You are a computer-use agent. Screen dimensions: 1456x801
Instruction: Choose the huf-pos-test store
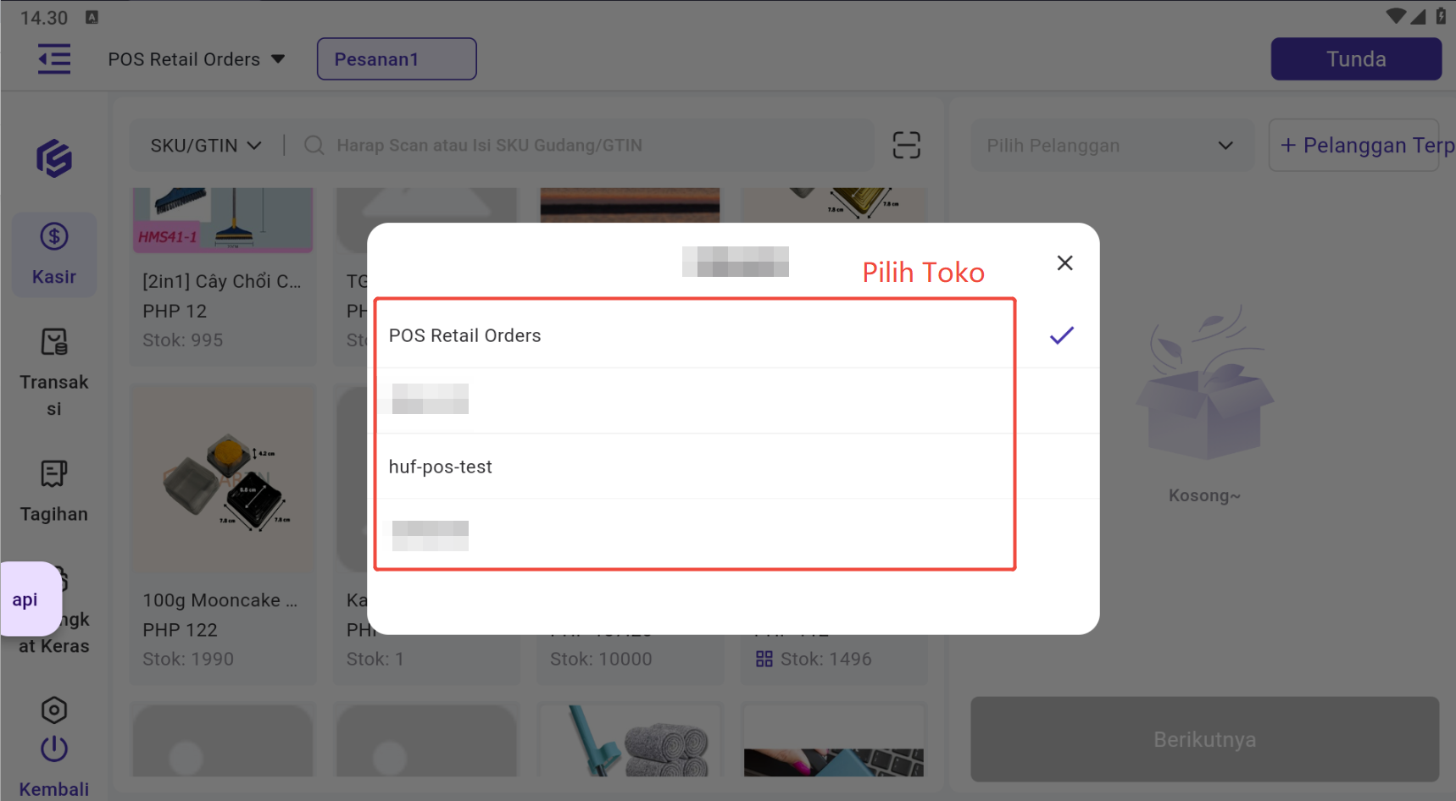[x=441, y=467]
